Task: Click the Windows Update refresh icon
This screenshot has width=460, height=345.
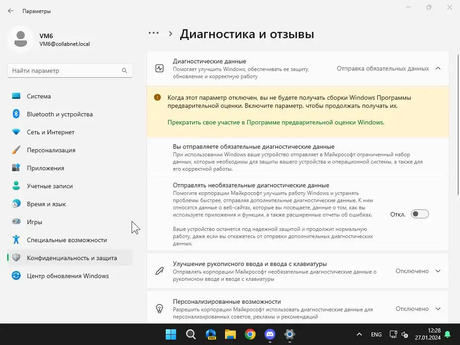Action: click(16, 275)
